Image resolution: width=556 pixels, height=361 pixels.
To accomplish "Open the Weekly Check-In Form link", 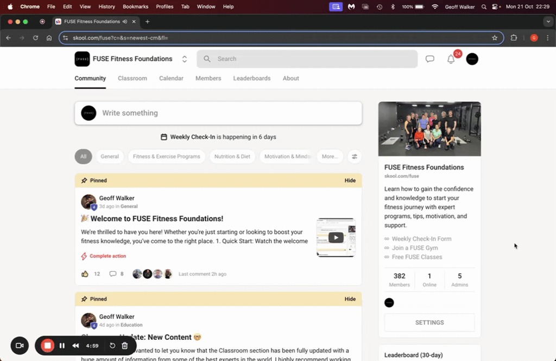I will point(421,239).
